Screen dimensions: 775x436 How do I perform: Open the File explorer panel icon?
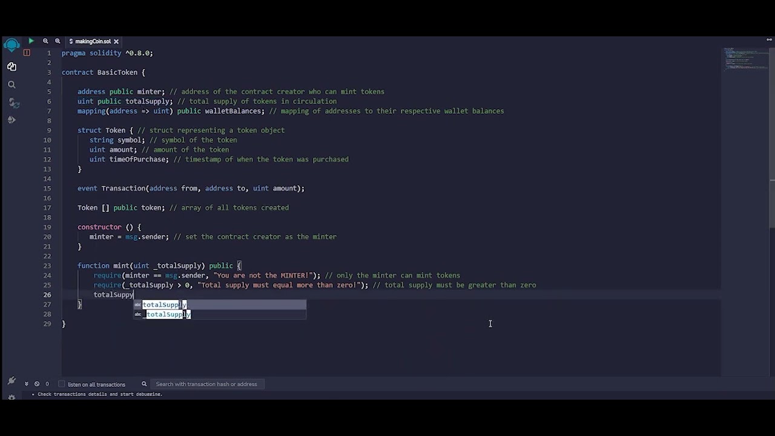point(12,67)
